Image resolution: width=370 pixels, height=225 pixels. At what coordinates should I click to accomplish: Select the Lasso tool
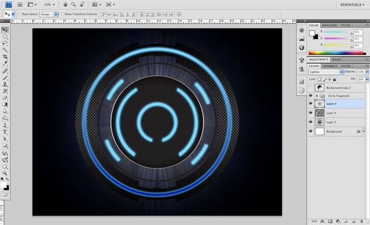click(5, 43)
